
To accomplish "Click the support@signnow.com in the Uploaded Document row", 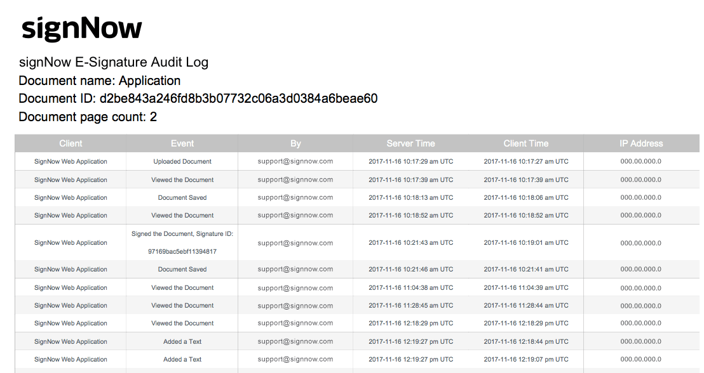I will pos(295,161).
